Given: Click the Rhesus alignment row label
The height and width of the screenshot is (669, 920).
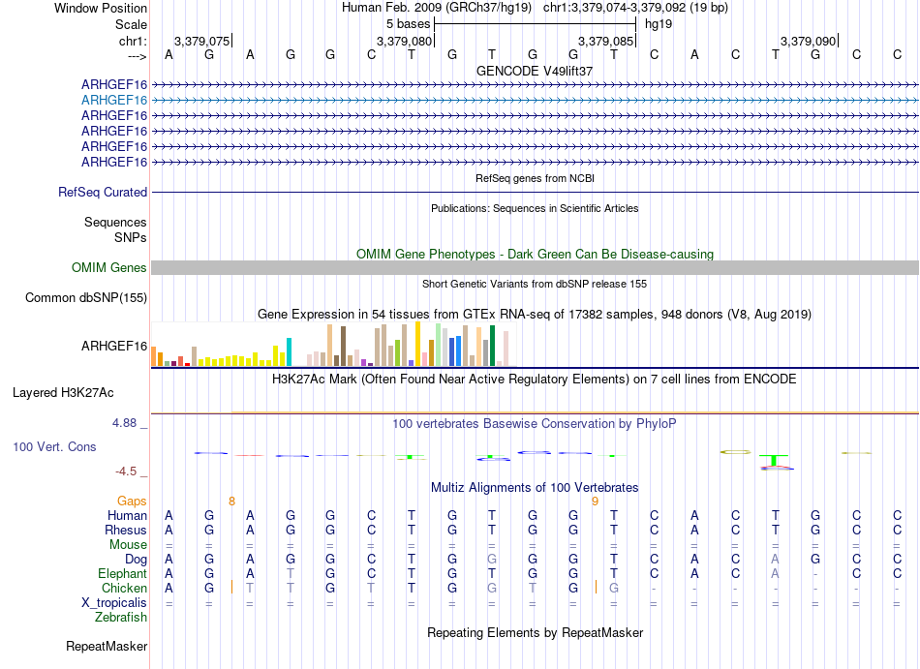Looking at the screenshot, I should click(x=126, y=530).
